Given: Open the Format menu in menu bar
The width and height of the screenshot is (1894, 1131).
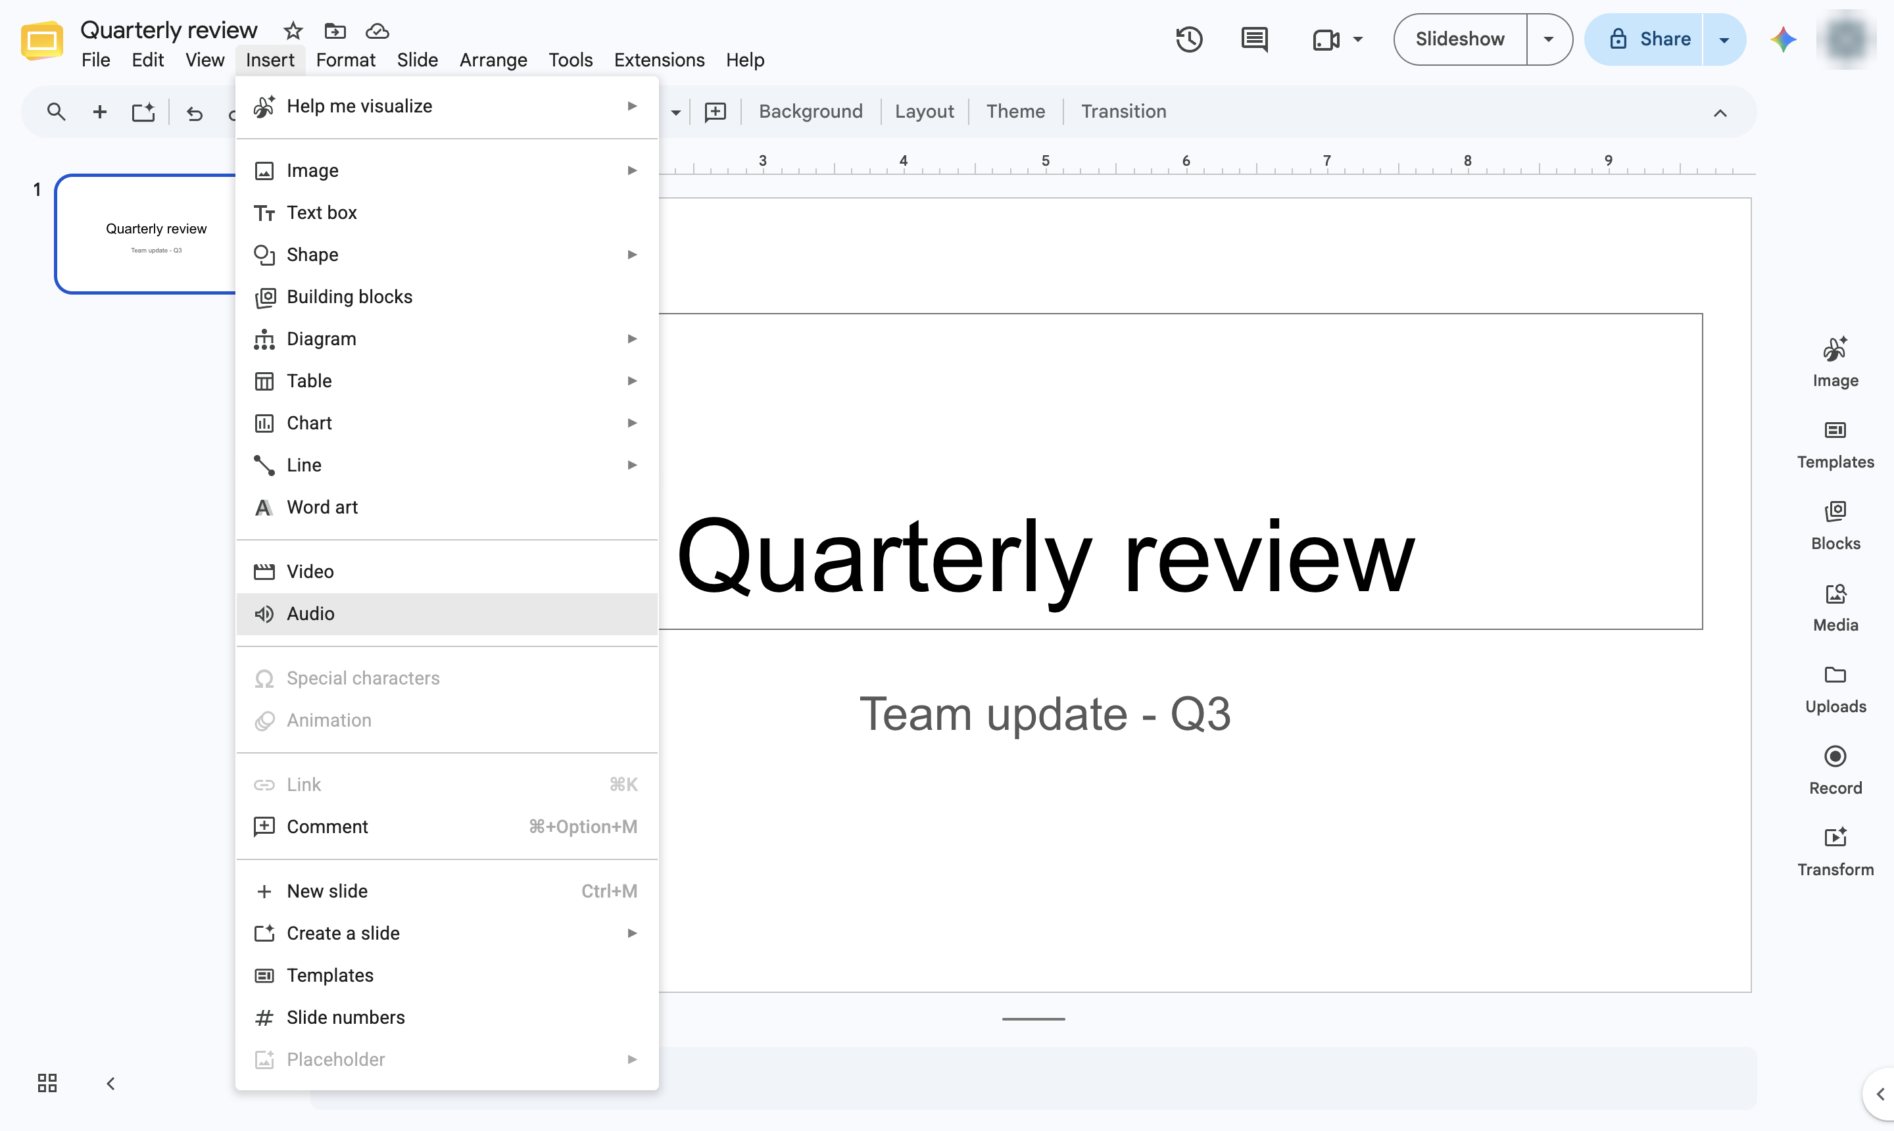Looking at the screenshot, I should click(x=345, y=59).
